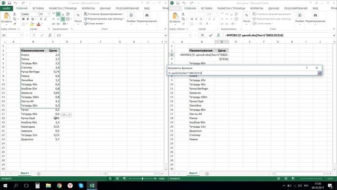This screenshot has height=190, width=337.
Task: Click Decrease Indent icon in left window
Action: [x=54, y=24]
